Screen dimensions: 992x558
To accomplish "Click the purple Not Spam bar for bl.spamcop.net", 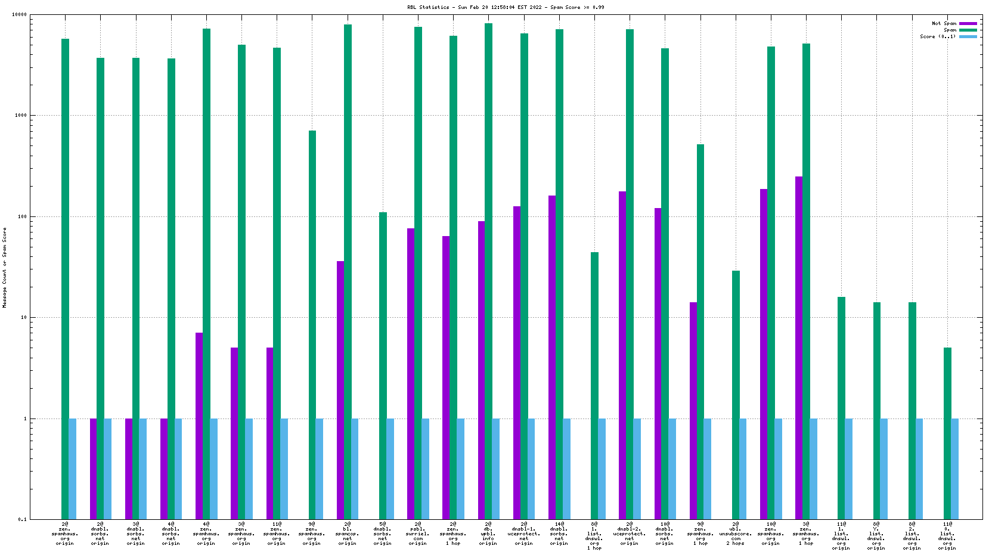I will (x=340, y=387).
